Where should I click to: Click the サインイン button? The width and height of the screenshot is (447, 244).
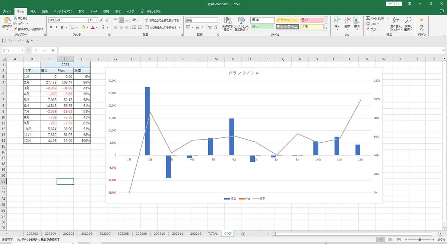[393, 4]
